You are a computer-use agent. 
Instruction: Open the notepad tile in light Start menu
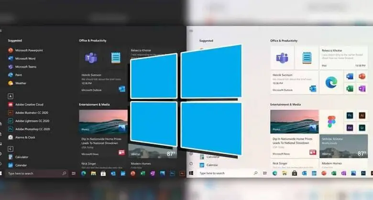pyautogui.click(x=307, y=58)
